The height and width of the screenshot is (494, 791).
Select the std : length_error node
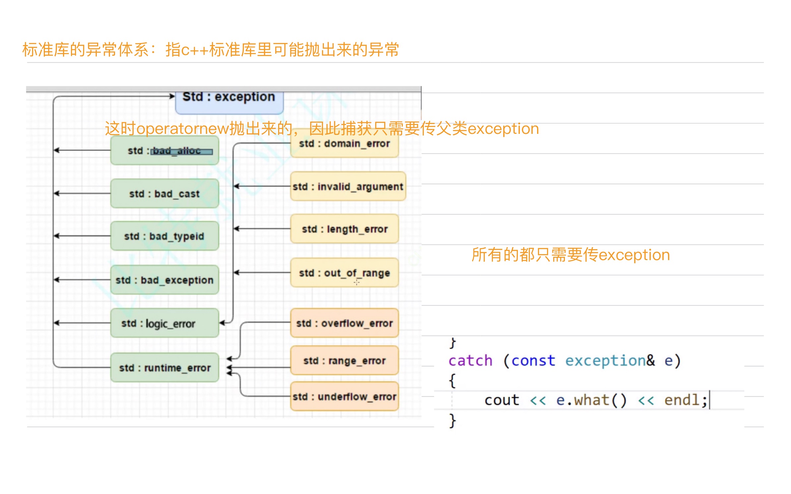(x=344, y=229)
